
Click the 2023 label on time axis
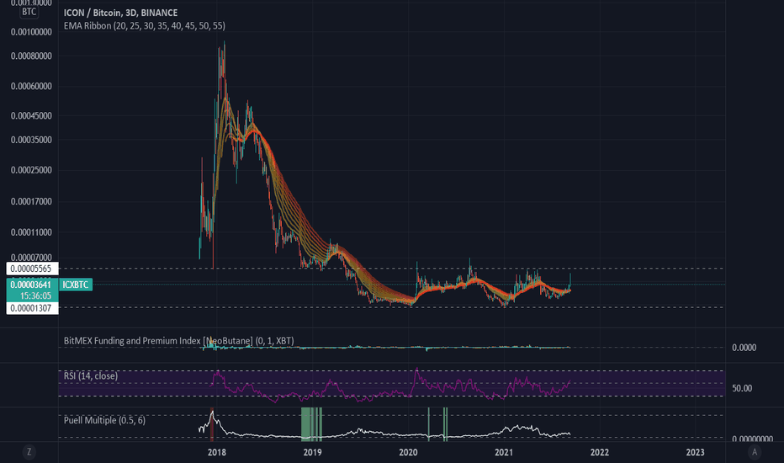[695, 453]
